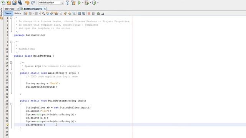
Task: Click Find Previous Occurrence icon
Action: (47, 14)
